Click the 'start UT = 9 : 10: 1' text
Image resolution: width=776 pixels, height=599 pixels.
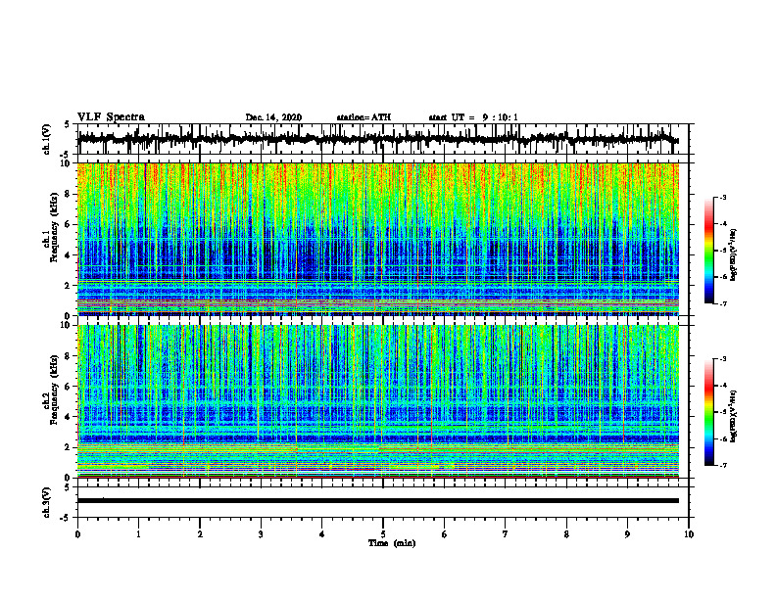coord(473,117)
